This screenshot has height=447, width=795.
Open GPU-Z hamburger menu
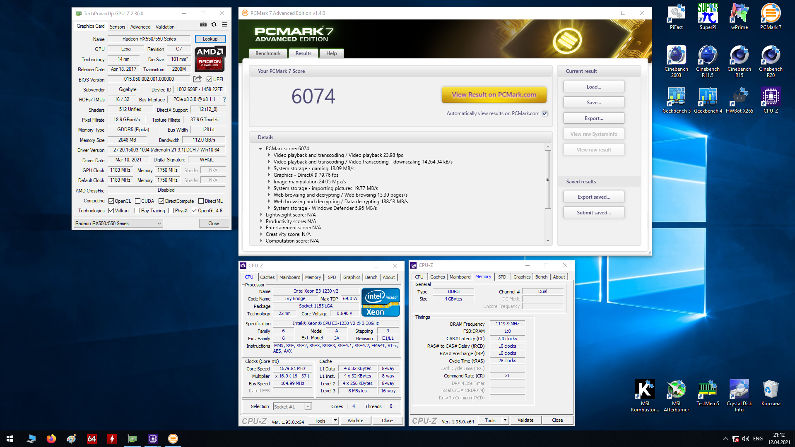coord(224,25)
